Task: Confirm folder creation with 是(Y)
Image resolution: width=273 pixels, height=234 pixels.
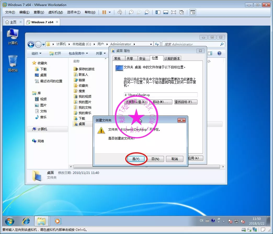Action: point(136,159)
